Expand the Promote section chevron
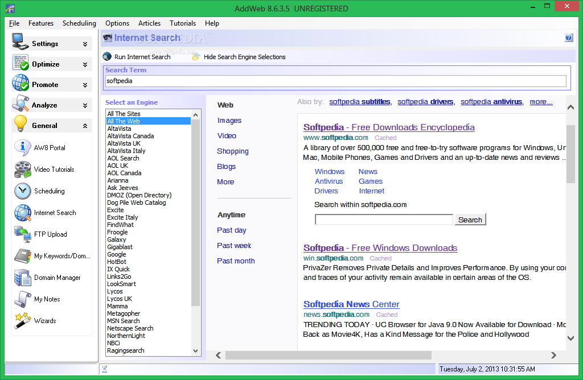The width and height of the screenshot is (583, 380). coord(85,85)
